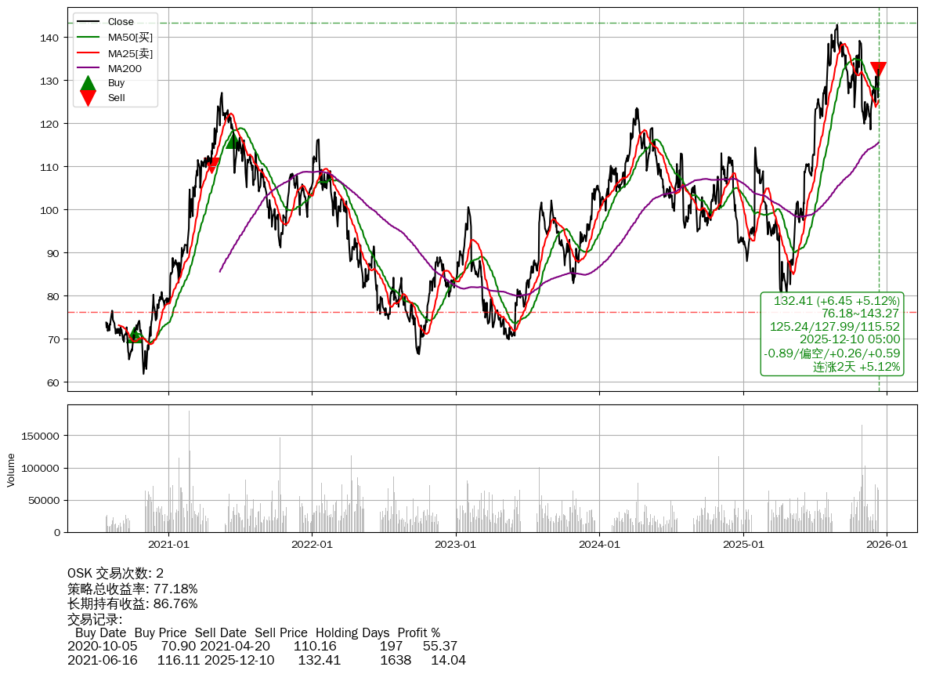Select the green buy marker near October 2020
Image resolution: width=925 pixels, height=674 pixels.
tap(134, 335)
